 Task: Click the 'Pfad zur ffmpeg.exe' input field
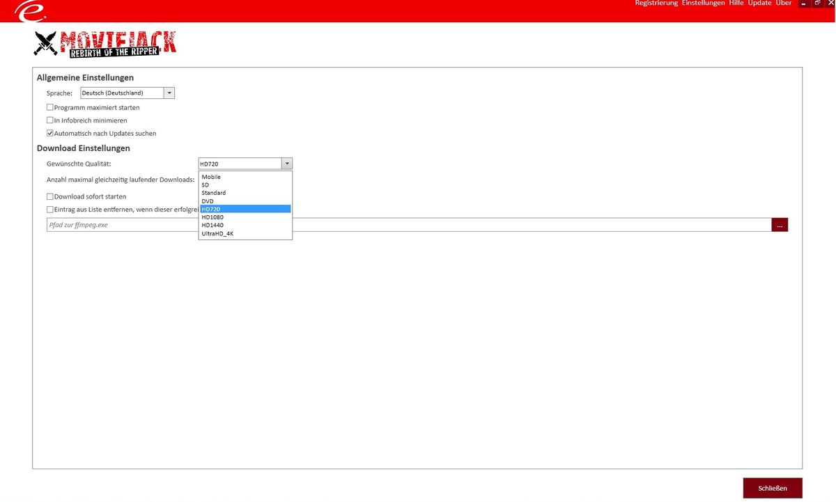409,225
